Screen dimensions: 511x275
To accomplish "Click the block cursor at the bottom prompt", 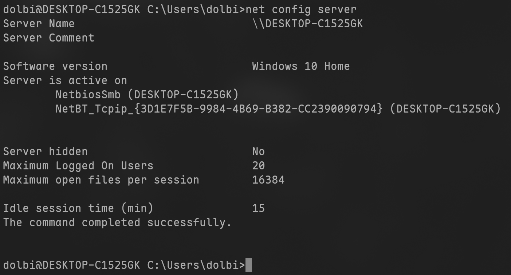I will click(249, 265).
